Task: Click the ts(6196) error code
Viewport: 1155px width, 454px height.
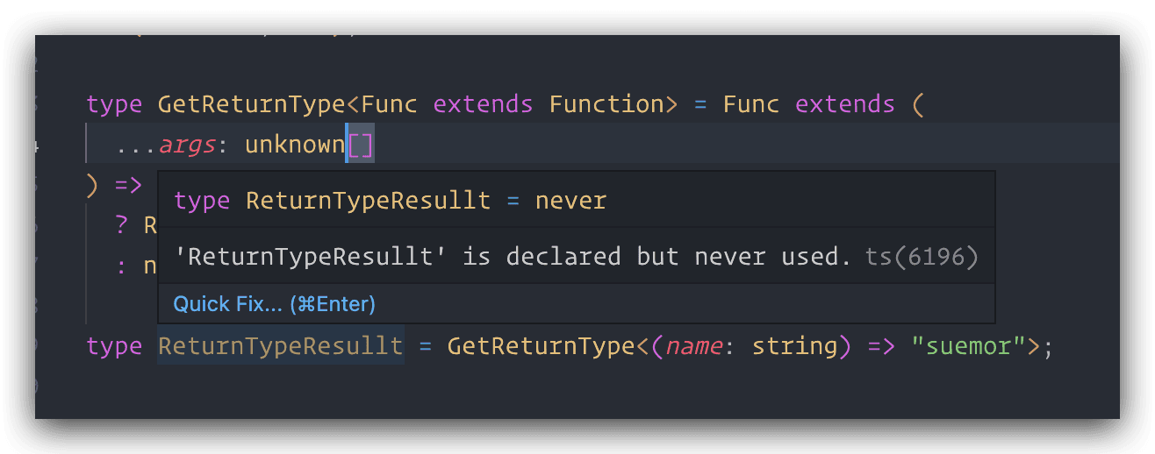Action: tap(922, 257)
